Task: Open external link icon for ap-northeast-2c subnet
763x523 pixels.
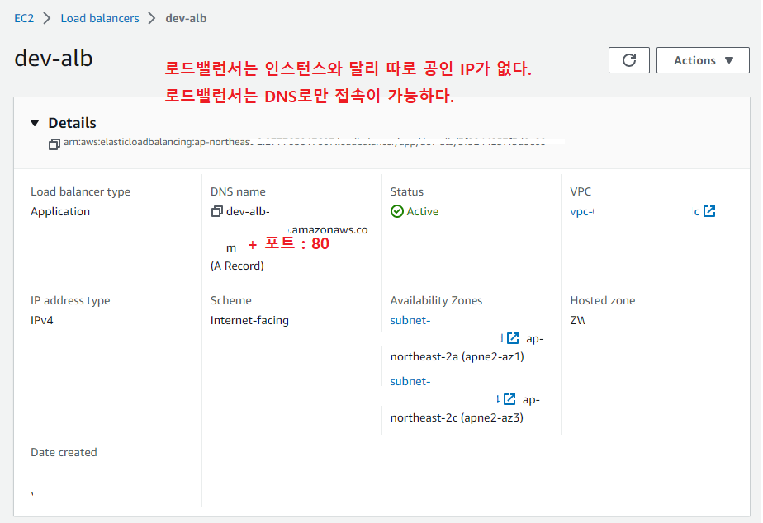Action: click(x=509, y=399)
